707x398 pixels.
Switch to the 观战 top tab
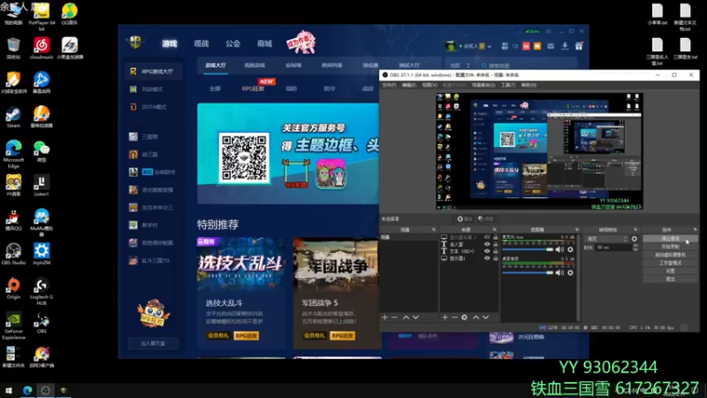tap(201, 43)
